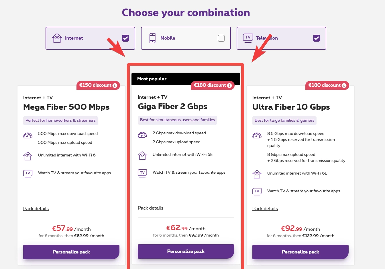385x269 pixels.
Task: Open Pack details for Giga Fiber 2 Gbps
Action: click(150, 208)
